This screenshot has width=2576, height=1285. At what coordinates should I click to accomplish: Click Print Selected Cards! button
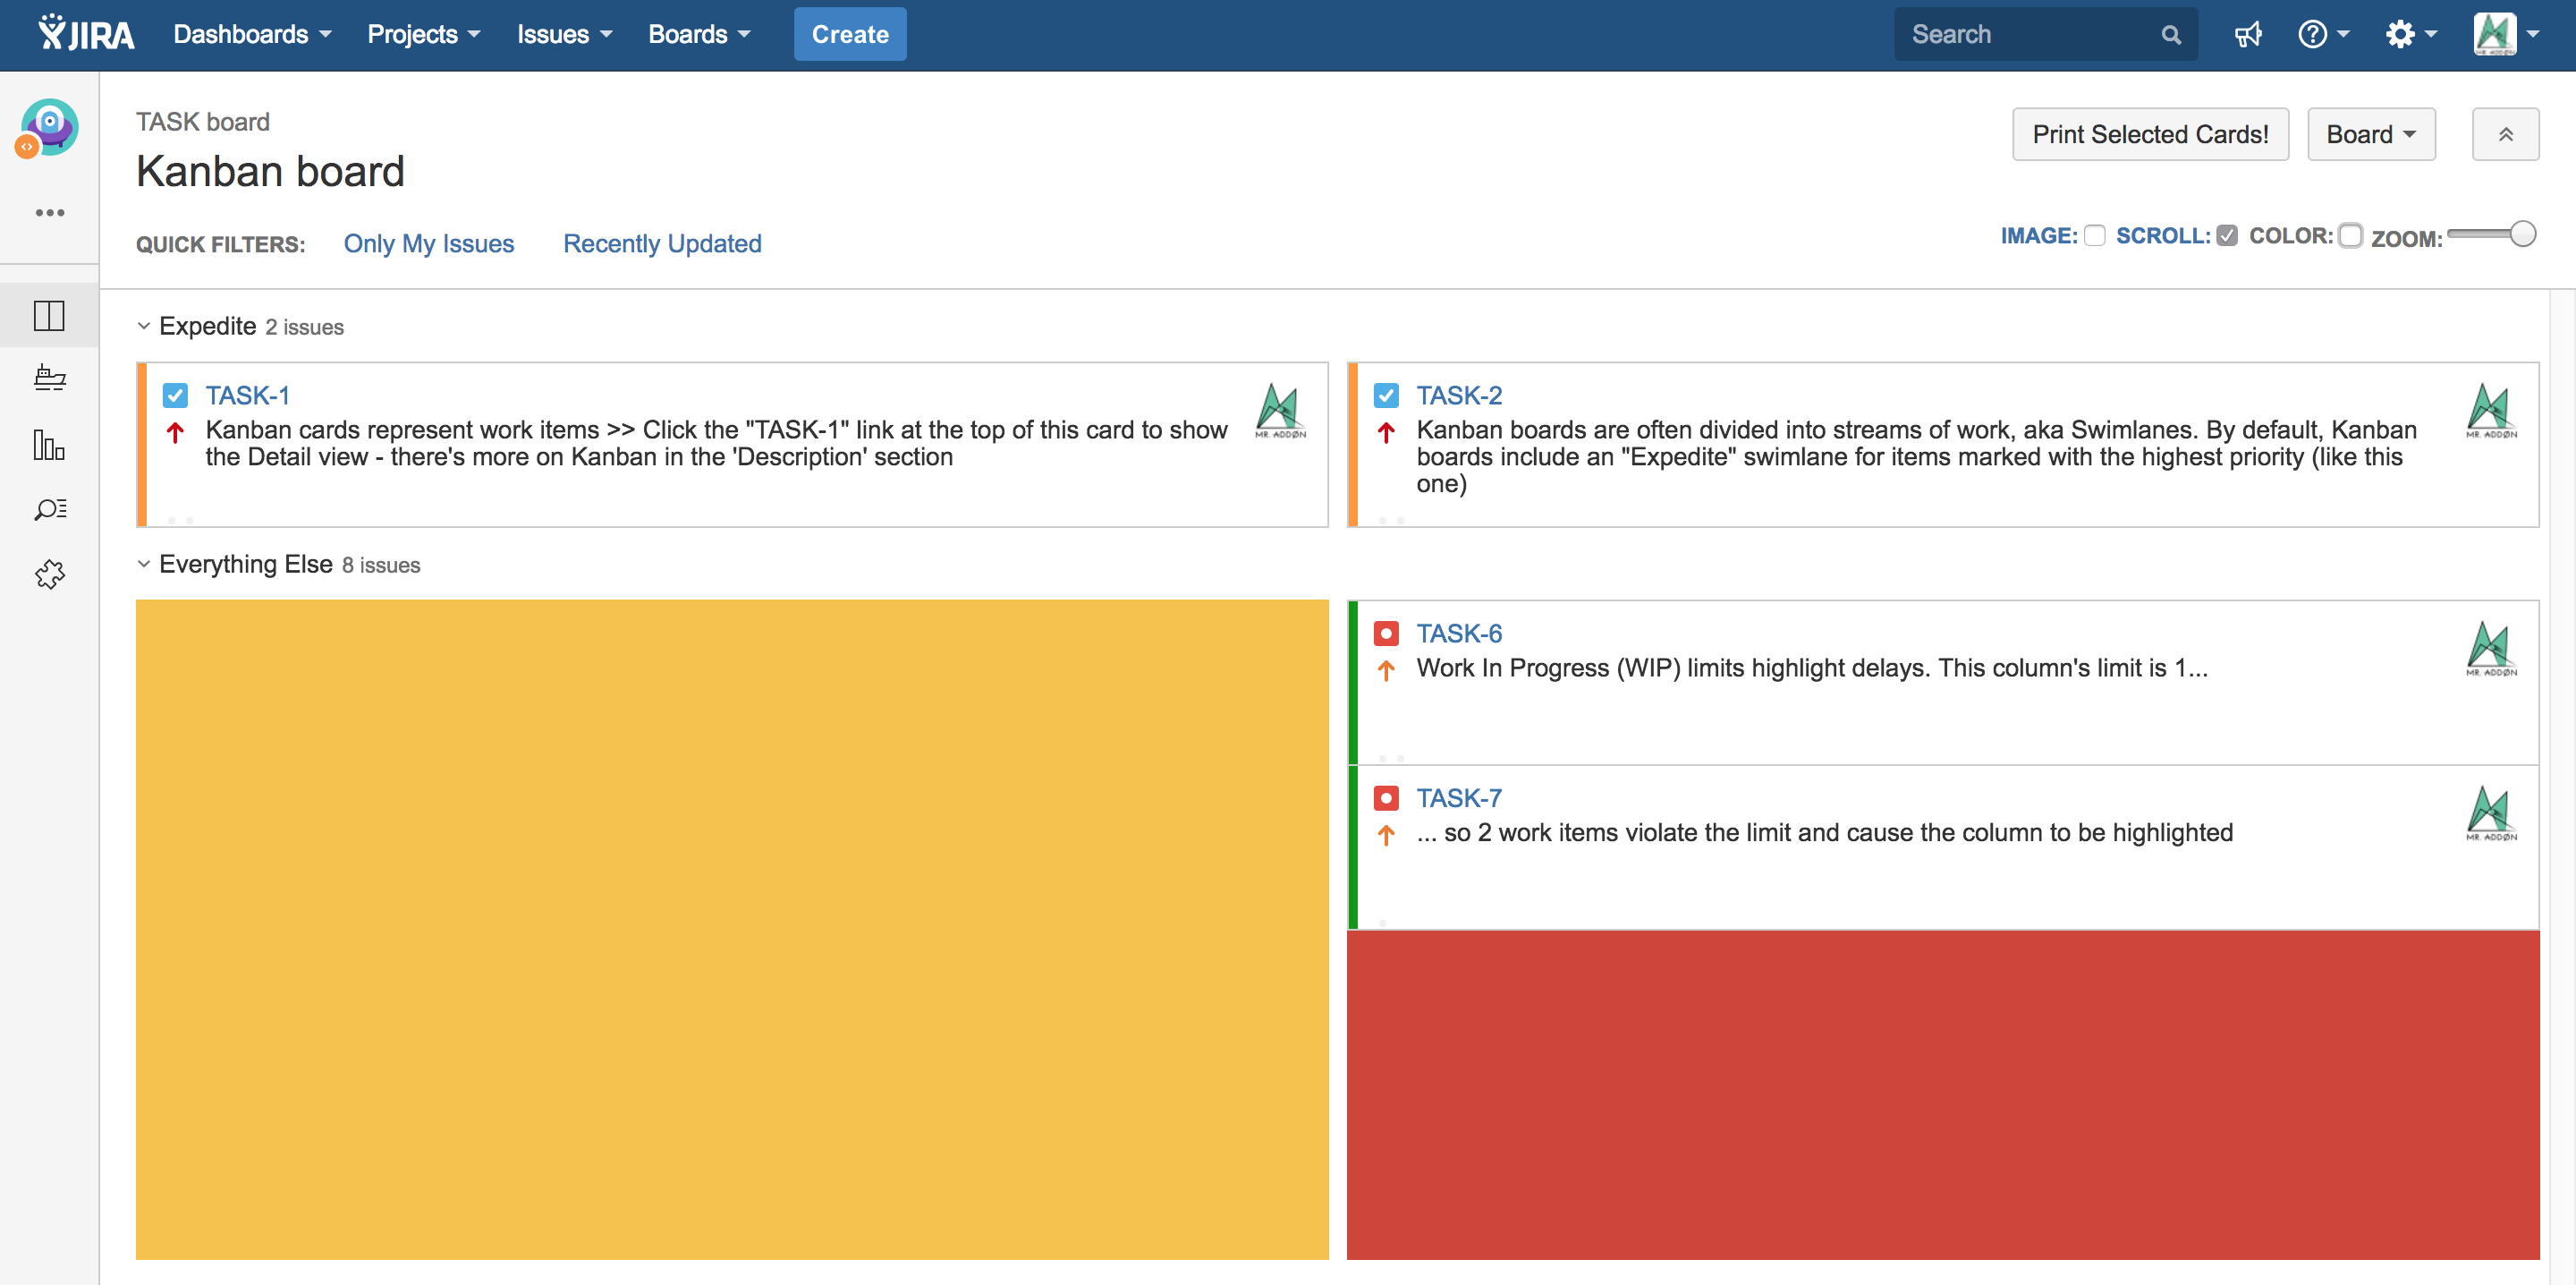click(2149, 134)
